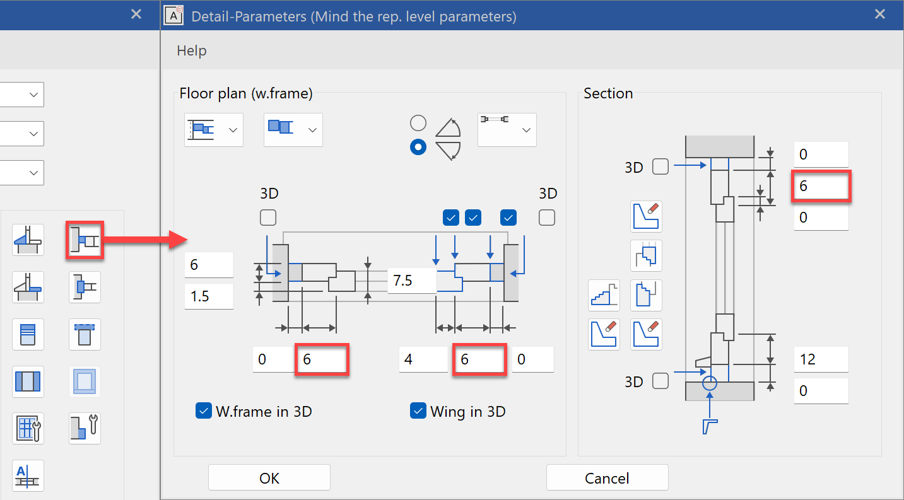Click the field containing 4

(423, 359)
